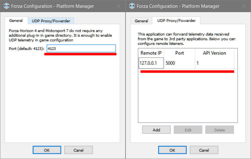Click the disabled Delete button
Image resolution: width=251 pixels, height=159 pixels.
(220, 130)
